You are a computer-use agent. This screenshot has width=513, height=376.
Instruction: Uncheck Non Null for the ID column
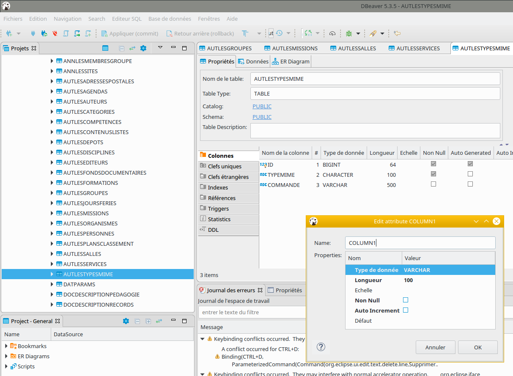tap(433, 164)
